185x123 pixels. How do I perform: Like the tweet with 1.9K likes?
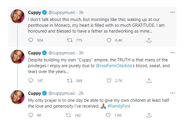click(110, 115)
